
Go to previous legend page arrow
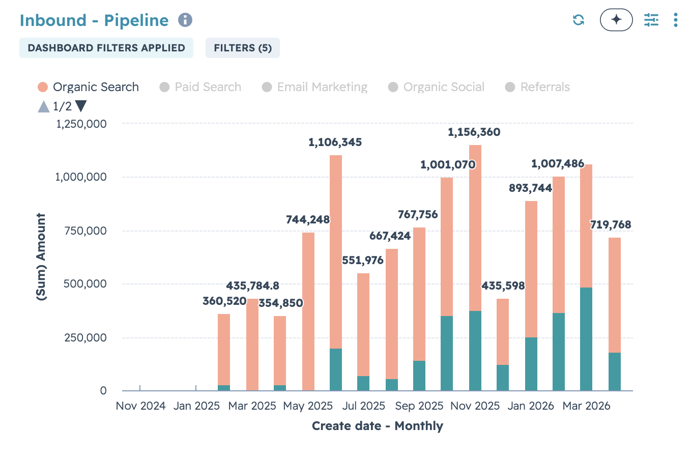(44, 106)
